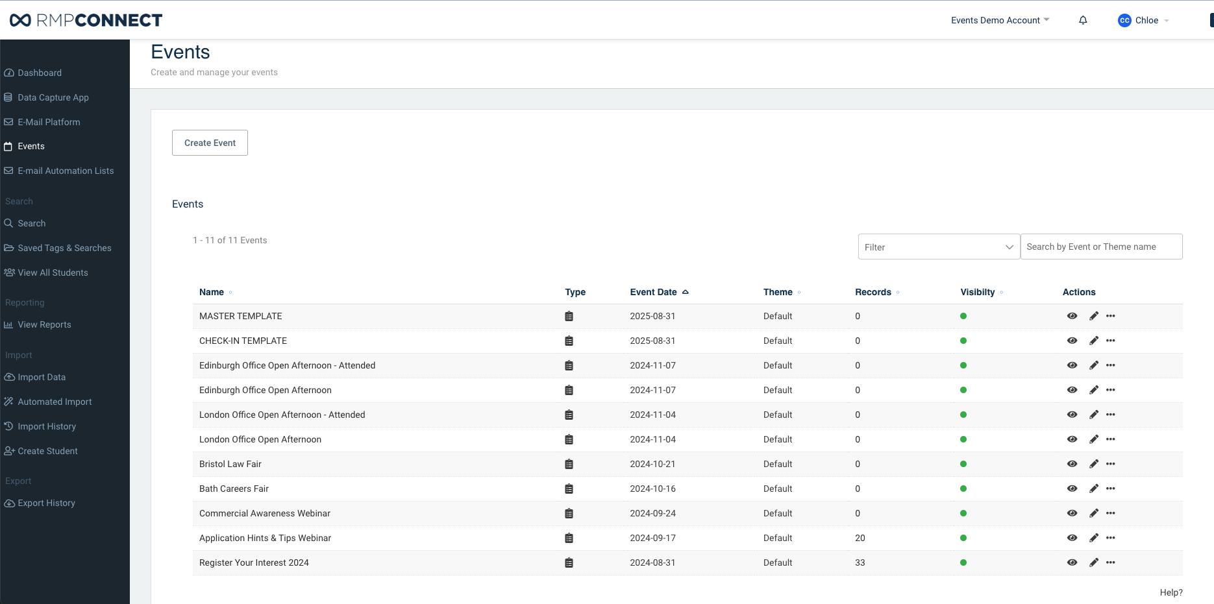Open more actions for MASTER TEMPLATE

[1111, 316]
